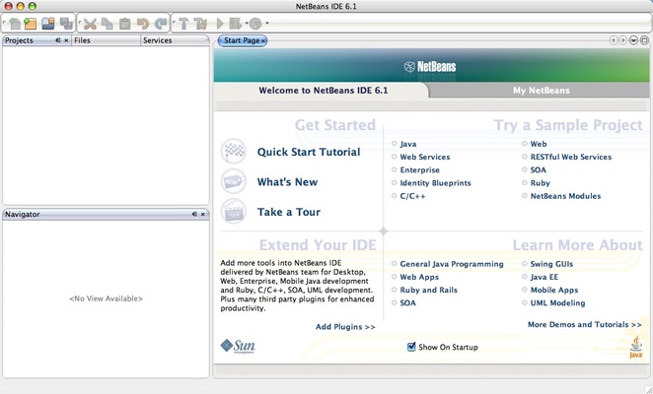Open the Ruby sample project link
The width and height of the screenshot is (653, 394).
coord(541,183)
